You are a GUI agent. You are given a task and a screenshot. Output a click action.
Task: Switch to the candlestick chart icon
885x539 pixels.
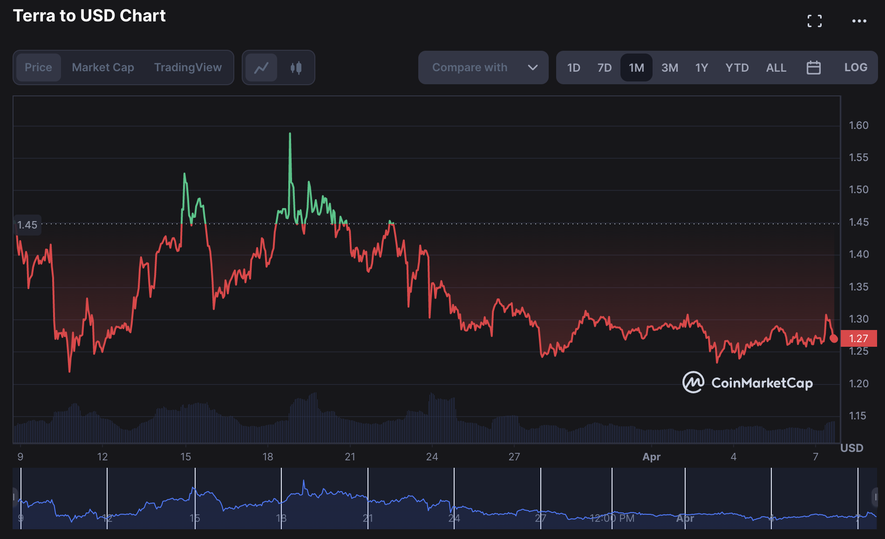click(x=296, y=68)
